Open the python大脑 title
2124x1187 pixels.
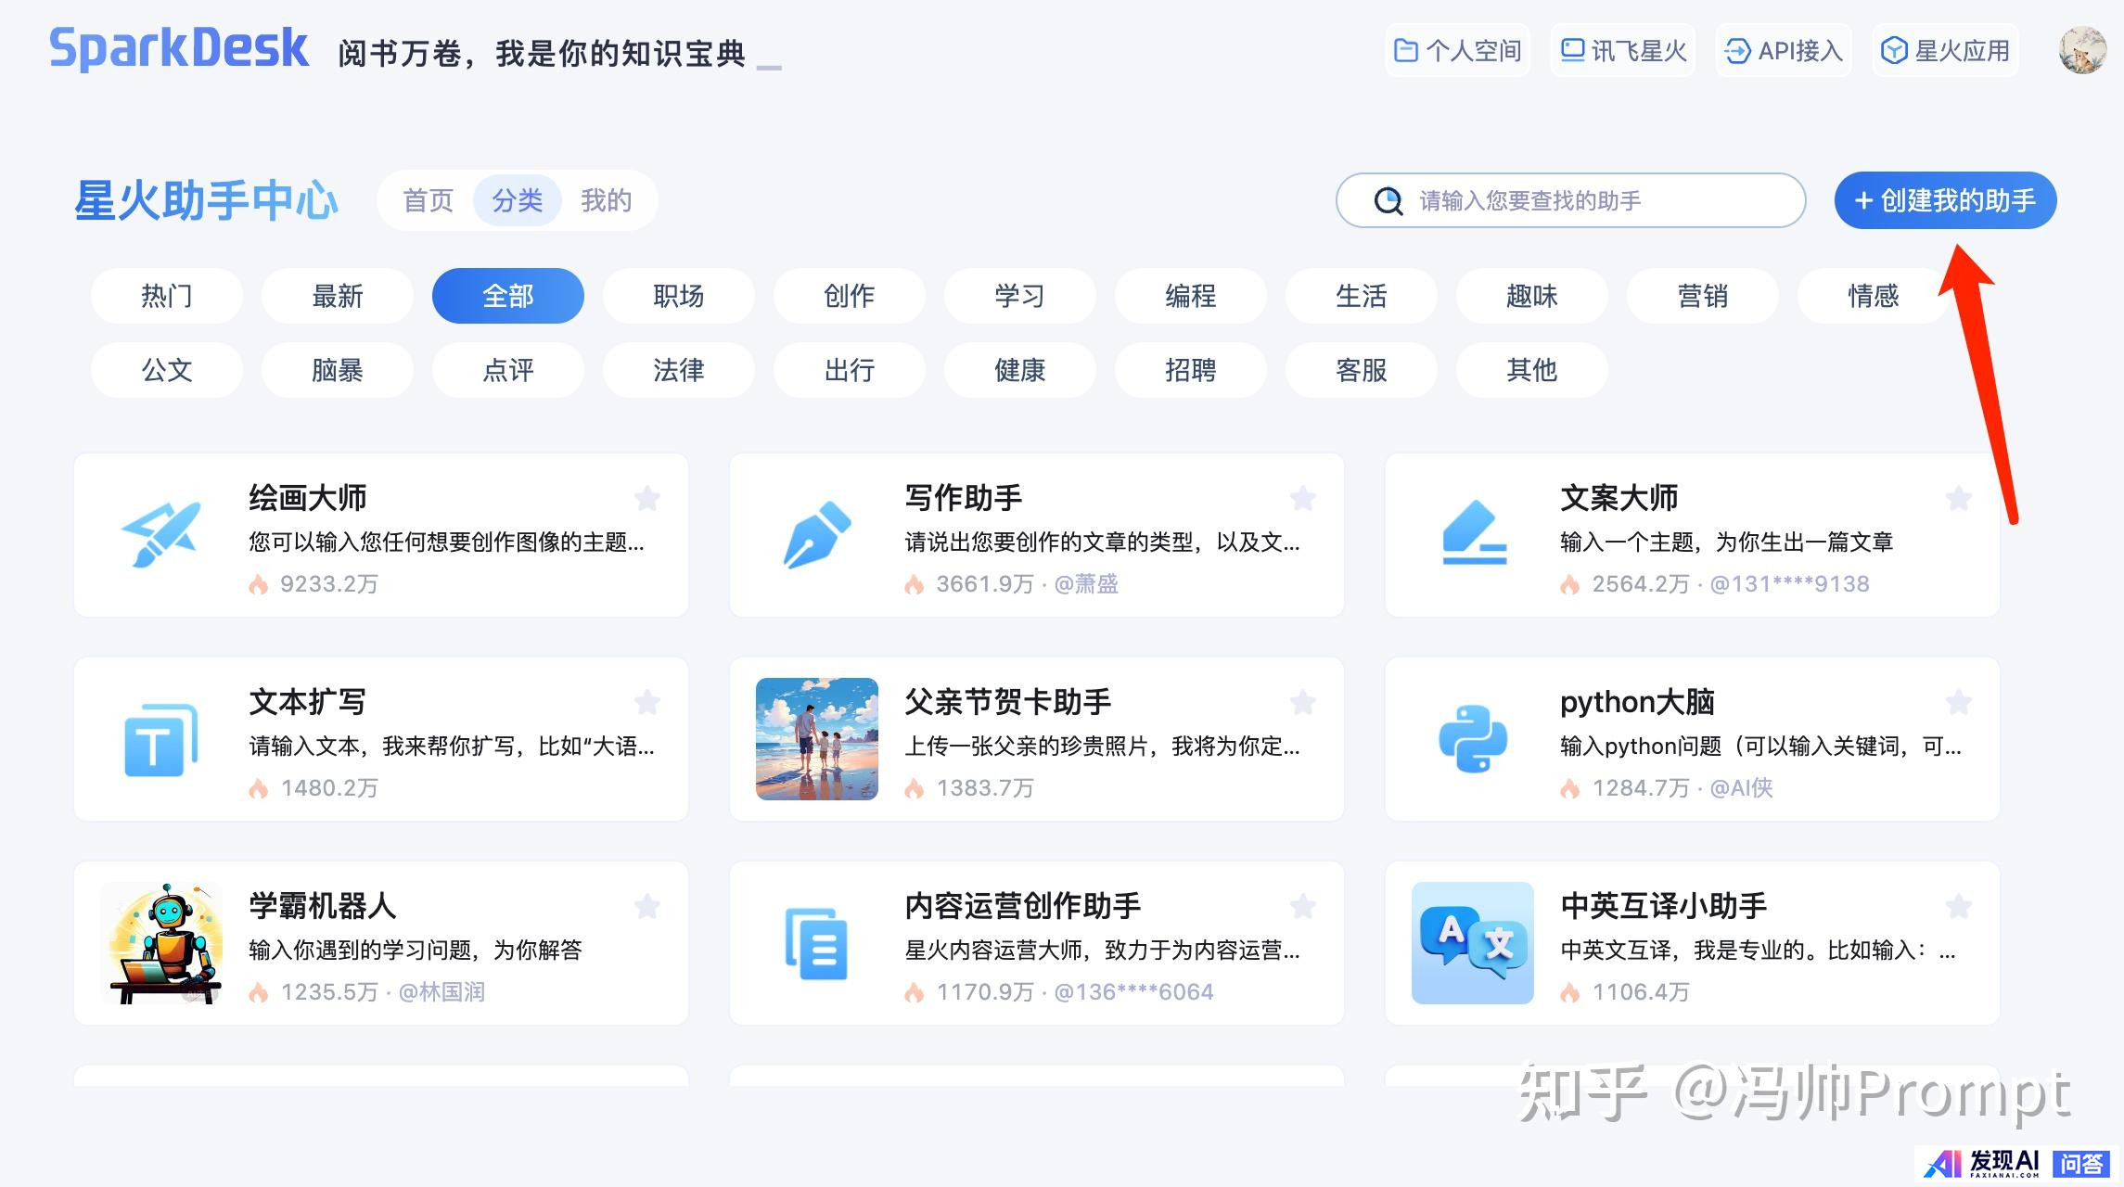1637,702
